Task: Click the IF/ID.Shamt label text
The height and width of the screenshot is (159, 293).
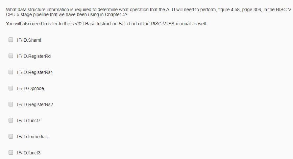Action: click(x=29, y=40)
